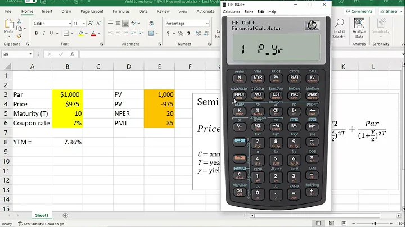The width and height of the screenshot is (405, 227).
Task: Click the increase decimal icon
Action: [x=199, y=33]
